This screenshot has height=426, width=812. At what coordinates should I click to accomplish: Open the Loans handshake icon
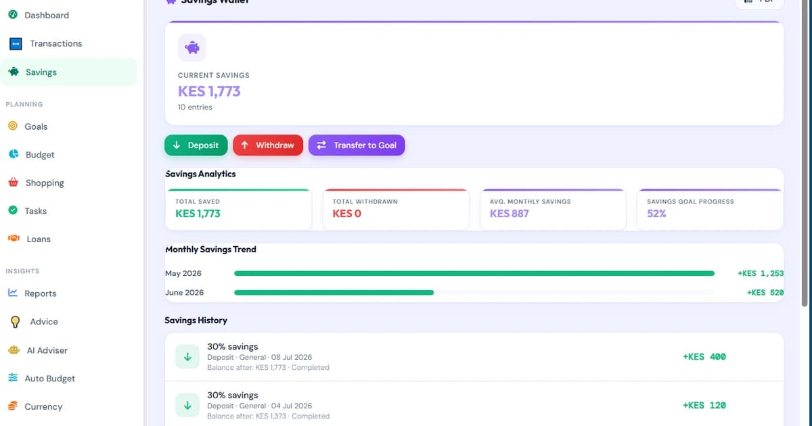13,239
